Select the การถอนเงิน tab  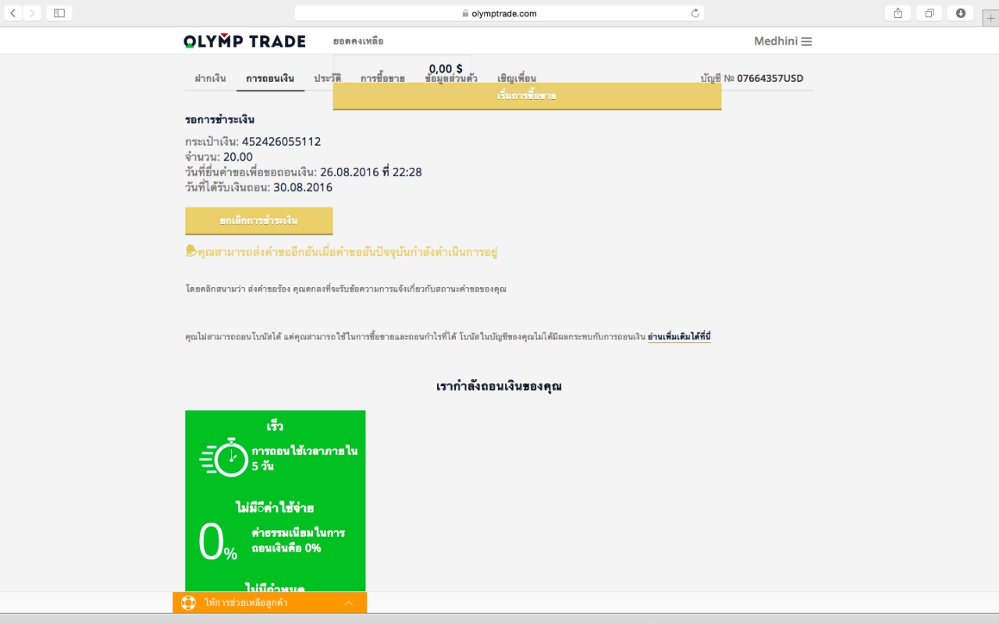click(x=270, y=79)
